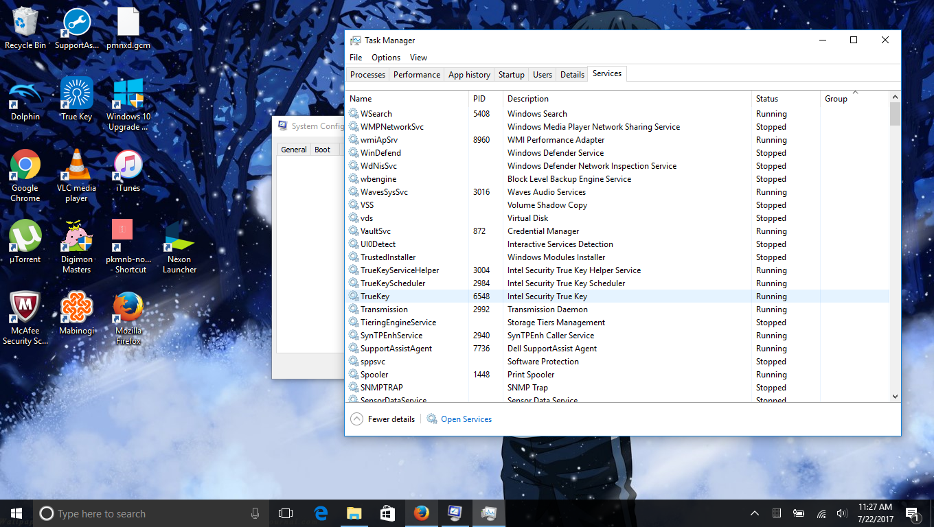Open the Start menu
This screenshot has height=527, width=934.
click(x=16, y=513)
